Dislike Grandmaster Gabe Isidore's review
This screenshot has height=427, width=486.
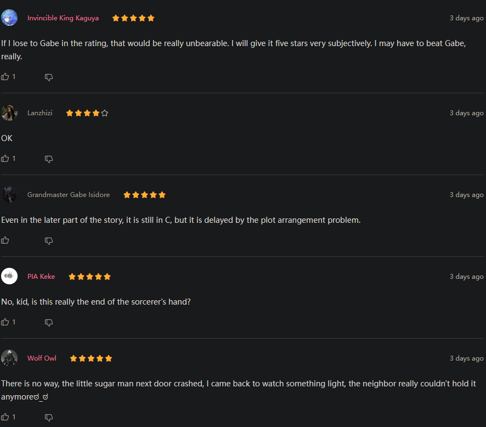pos(49,241)
